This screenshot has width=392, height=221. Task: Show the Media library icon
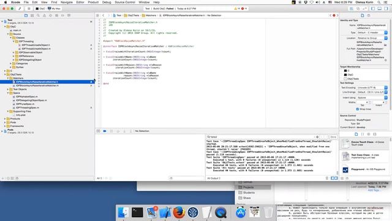point(375,134)
